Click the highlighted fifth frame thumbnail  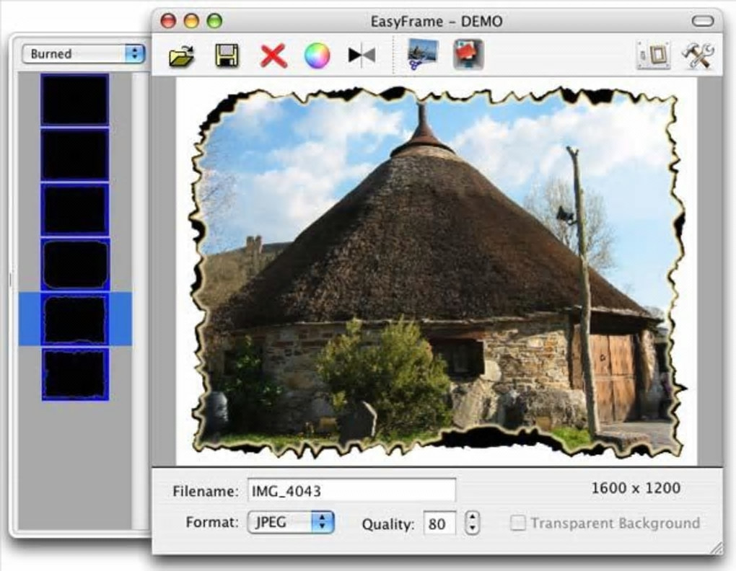pos(75,319)
